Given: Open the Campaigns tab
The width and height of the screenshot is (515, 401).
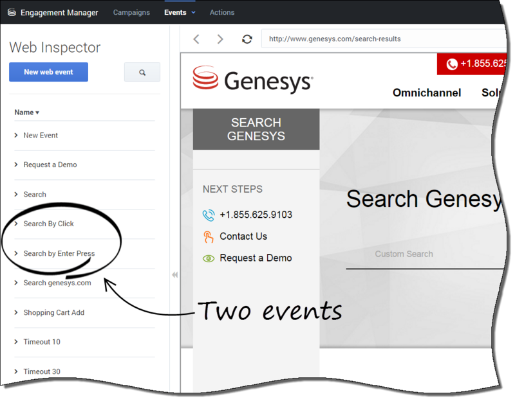Looking at the screenshot, I should [x=131, y=12].
